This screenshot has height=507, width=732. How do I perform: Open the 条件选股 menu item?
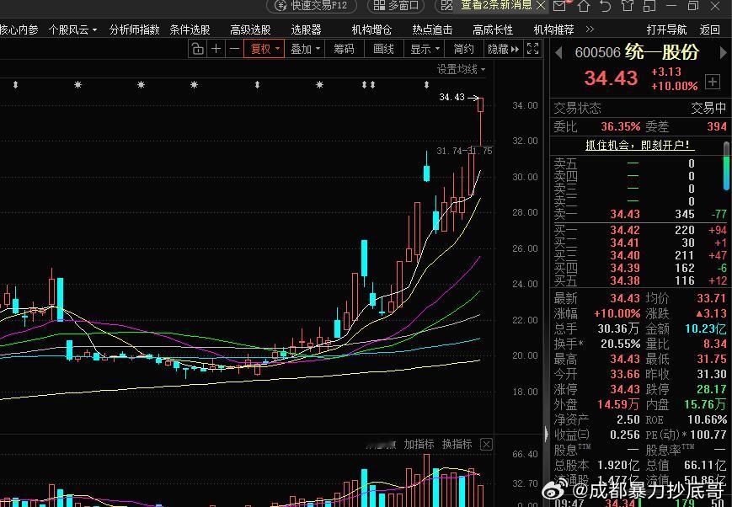(x=191, y=28)
